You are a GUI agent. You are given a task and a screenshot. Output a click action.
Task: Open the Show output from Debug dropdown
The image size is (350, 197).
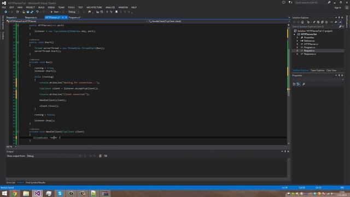pyautogui.click(x=54, y=156)
